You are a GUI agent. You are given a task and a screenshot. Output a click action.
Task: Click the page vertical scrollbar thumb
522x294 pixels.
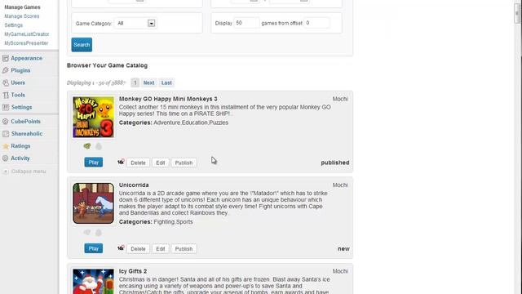(517, 13)
